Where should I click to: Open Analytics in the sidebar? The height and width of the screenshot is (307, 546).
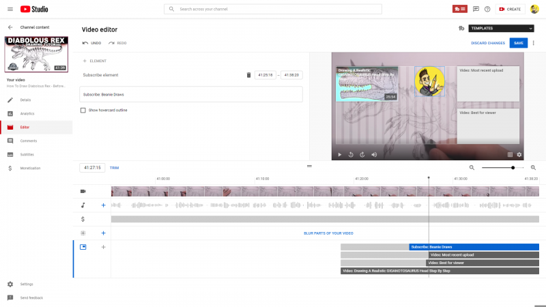point(29,113)
